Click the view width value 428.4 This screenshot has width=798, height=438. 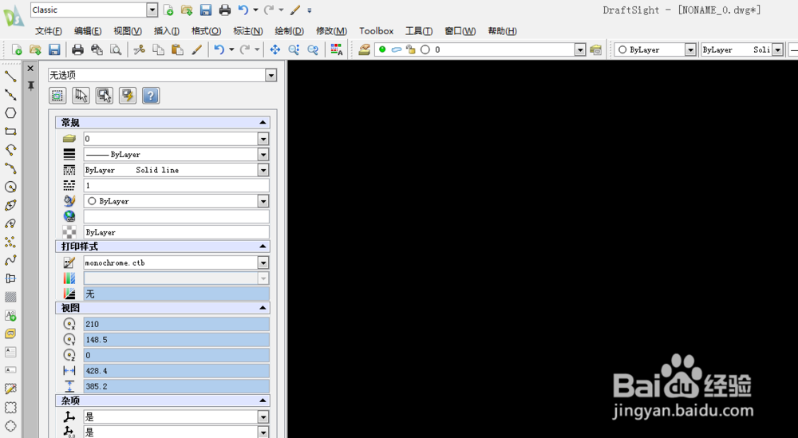pos(176,371)
